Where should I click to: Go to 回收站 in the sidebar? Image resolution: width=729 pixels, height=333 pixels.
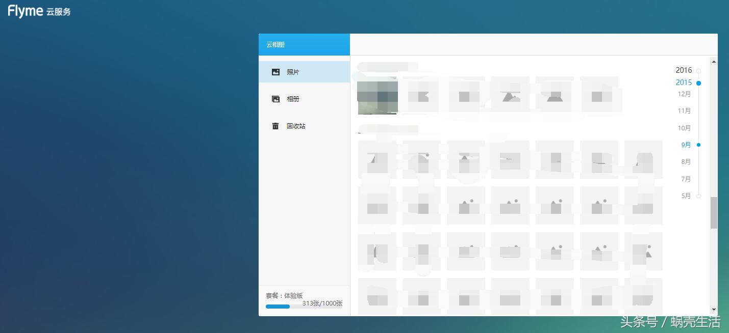[296, 126]
